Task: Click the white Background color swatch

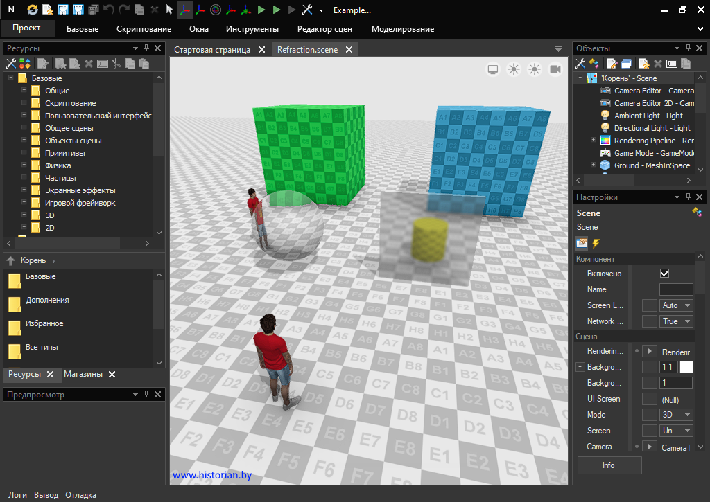Action: [x=686, y=367]
